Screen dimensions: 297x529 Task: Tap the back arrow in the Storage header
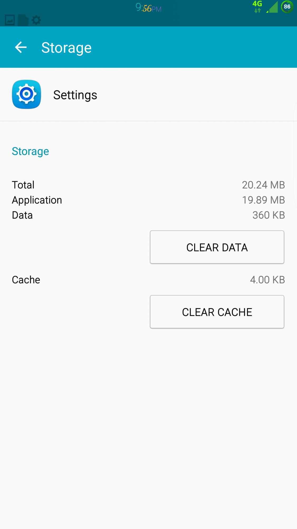click(x=21, y=47)
